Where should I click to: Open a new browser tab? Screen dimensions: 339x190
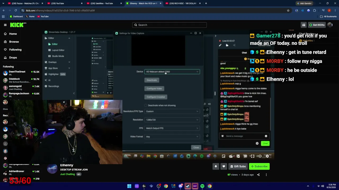coord(206,3)
